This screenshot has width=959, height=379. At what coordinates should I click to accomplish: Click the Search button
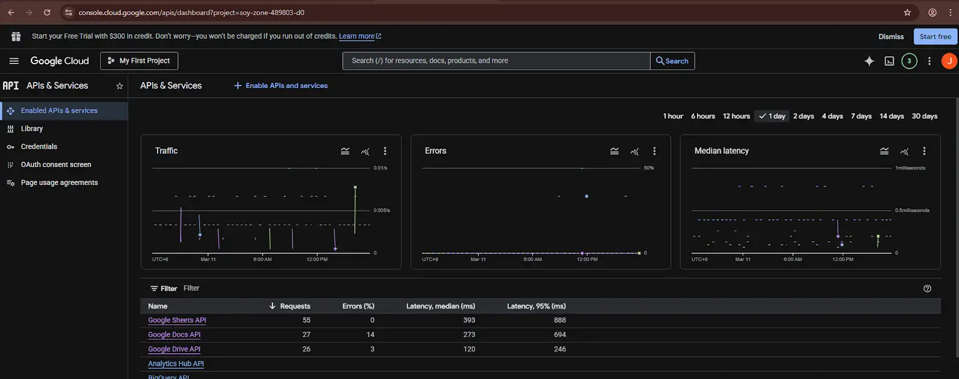point(672,61)
